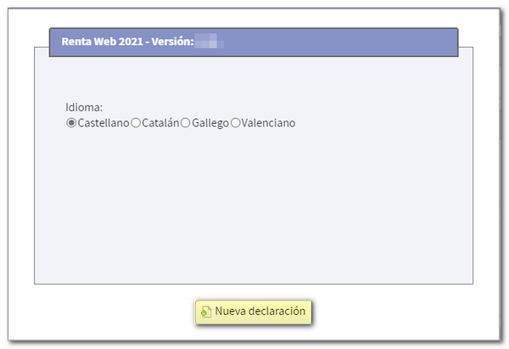Viewport: 509px width, 349px height.
Task: Click the blurred version number in header
Action: (x=209, y=42)
